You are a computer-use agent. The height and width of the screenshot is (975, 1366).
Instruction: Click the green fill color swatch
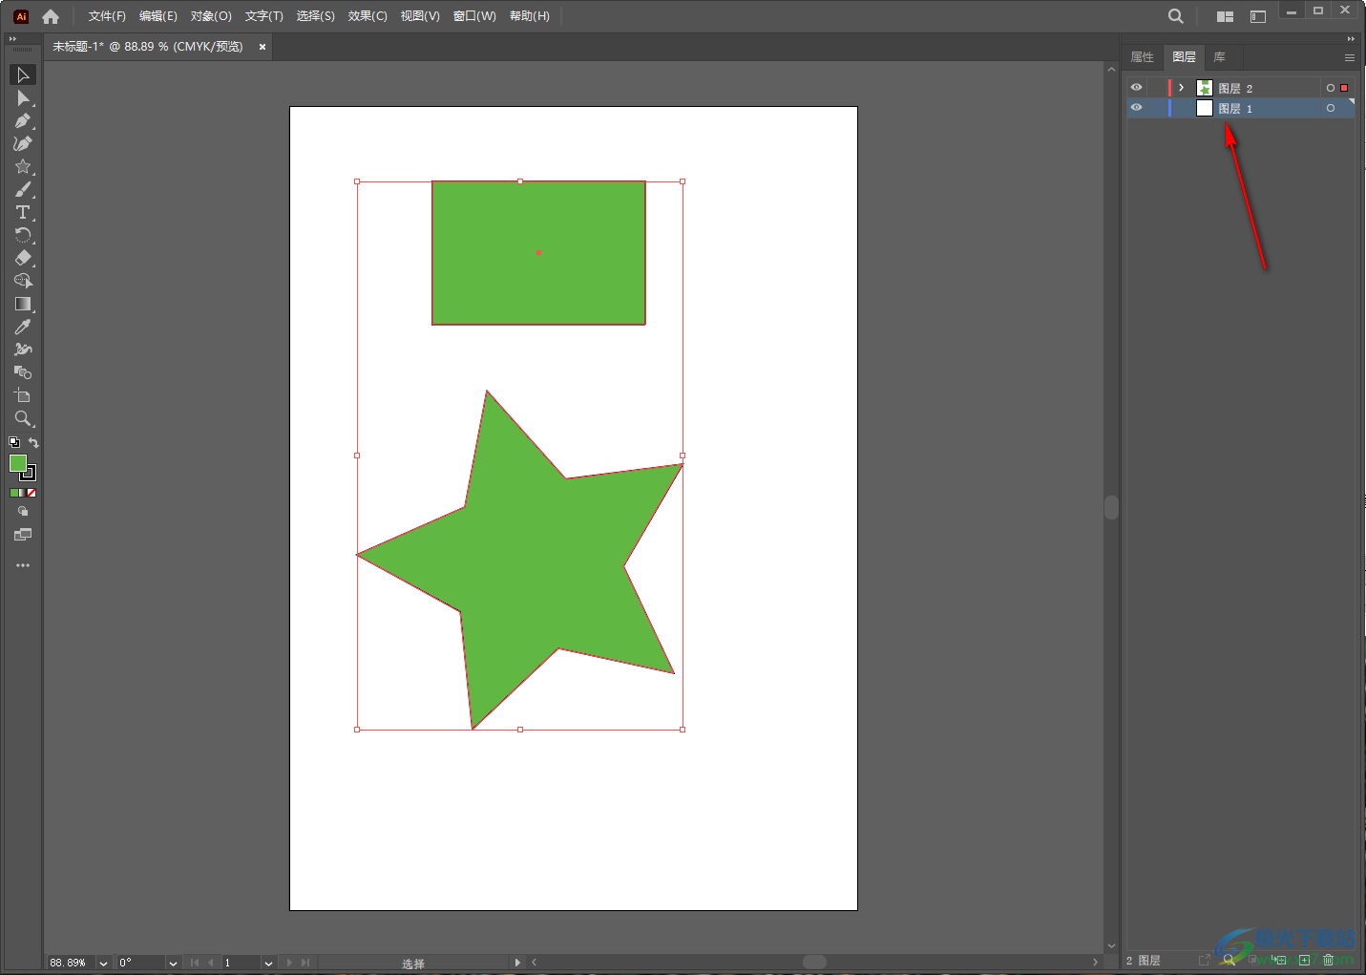pyautogui.click(x=17, y=463)
